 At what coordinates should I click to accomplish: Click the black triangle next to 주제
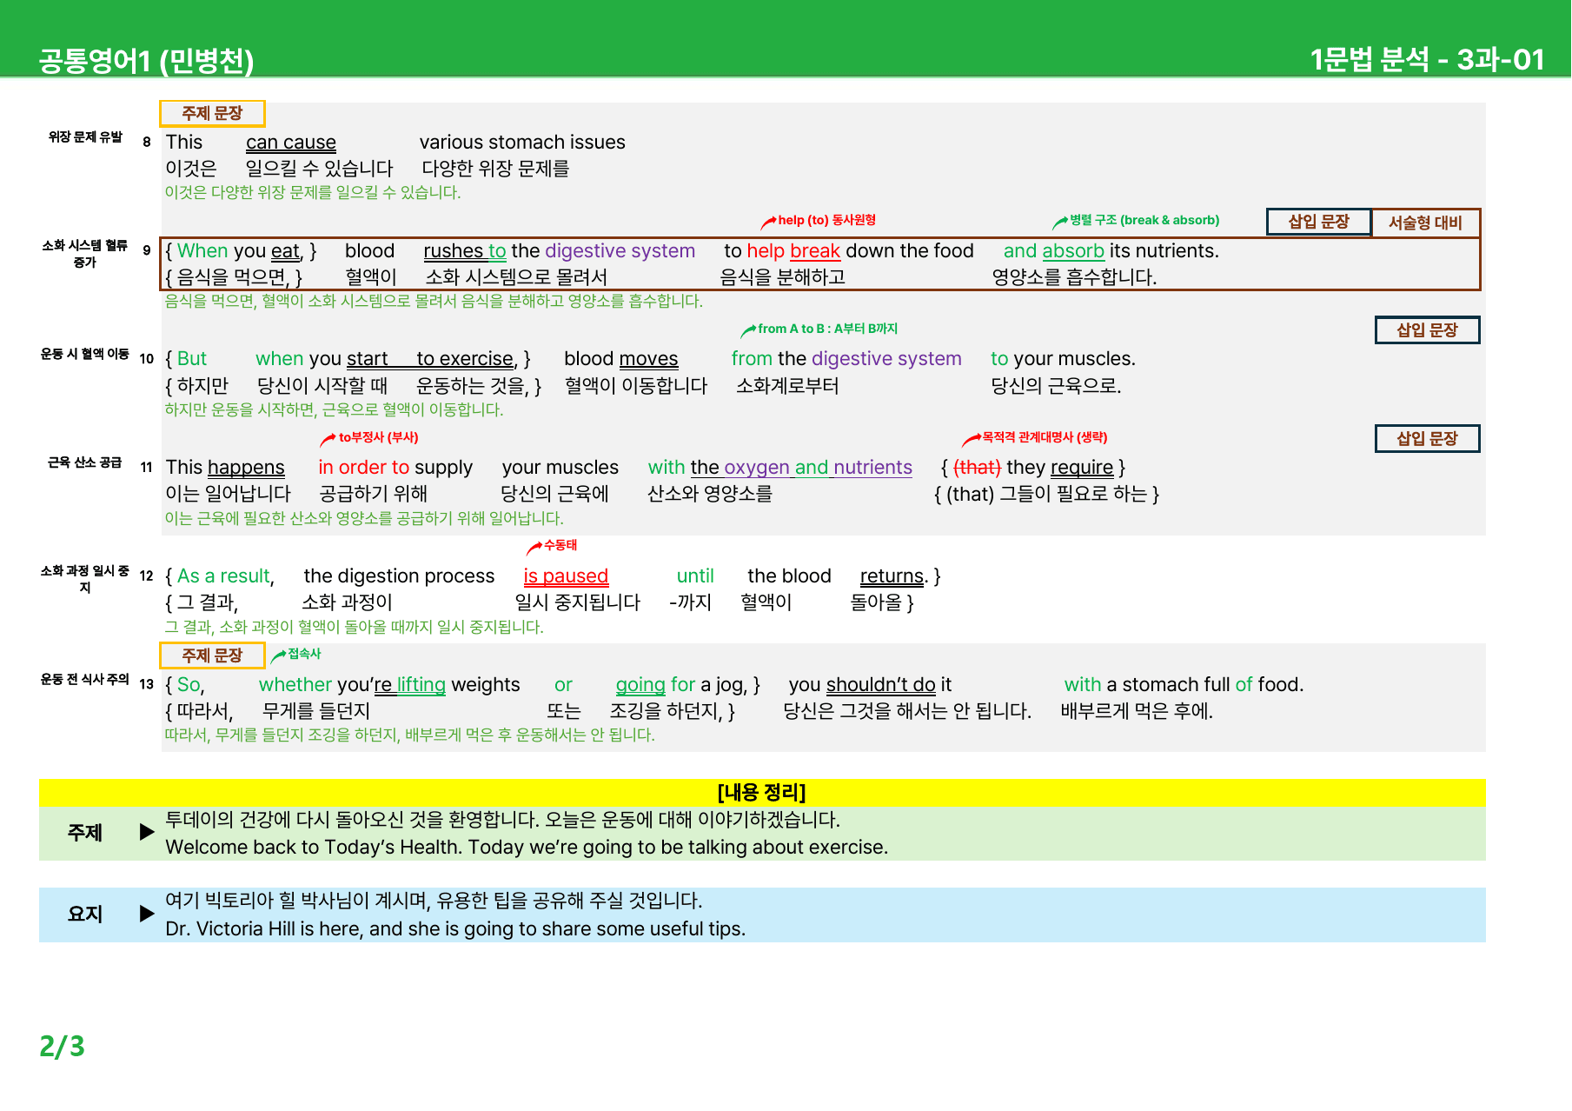click(147, 833)
